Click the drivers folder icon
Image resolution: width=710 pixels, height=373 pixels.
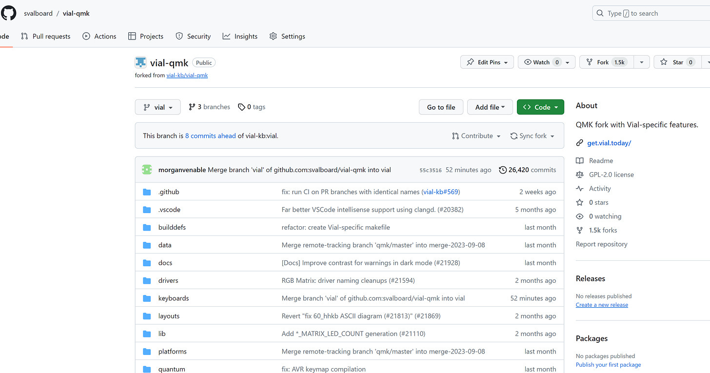click(147, 280)
